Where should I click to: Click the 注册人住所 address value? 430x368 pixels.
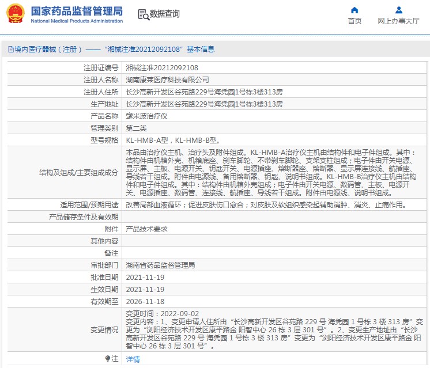click(204, 92)
